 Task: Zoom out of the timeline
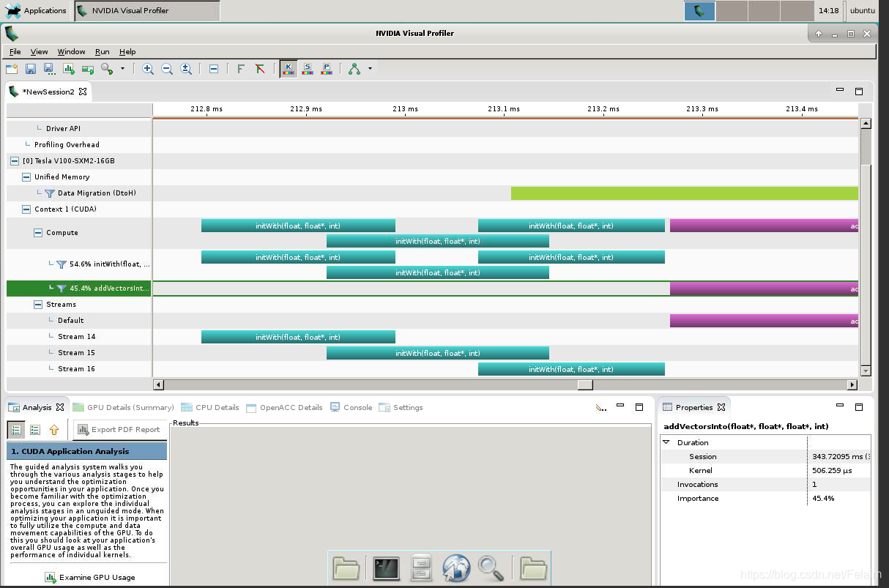(167, 69)
